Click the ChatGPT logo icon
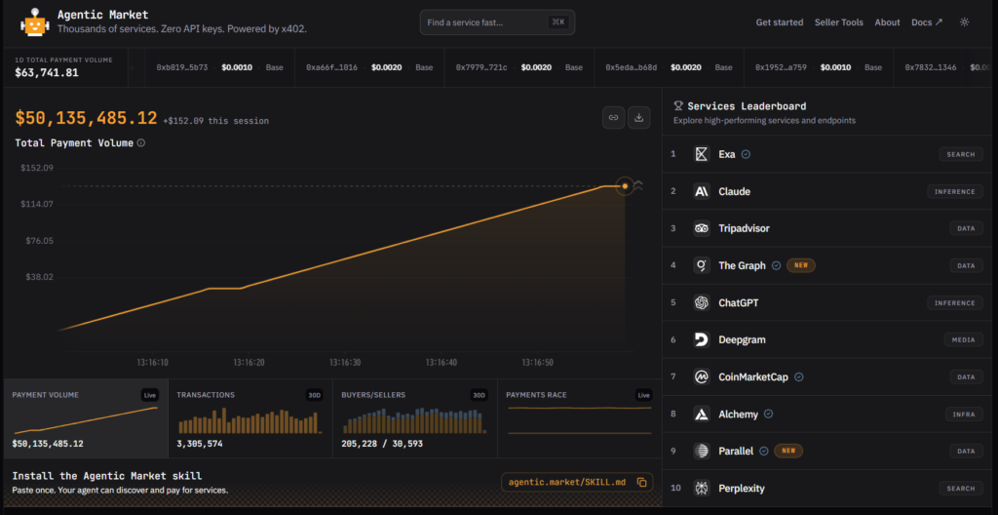The image size is (998, 515). 702,302
